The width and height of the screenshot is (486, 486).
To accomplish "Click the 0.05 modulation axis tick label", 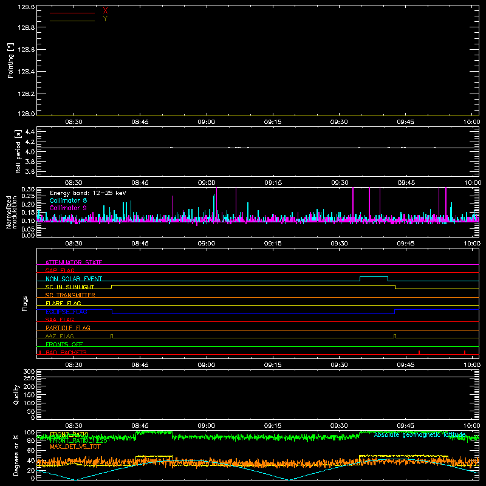I will (28, 229).
